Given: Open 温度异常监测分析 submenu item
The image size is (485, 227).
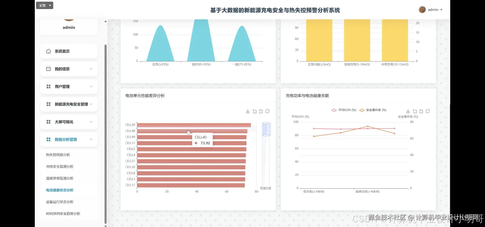Looking at the screenshot, I should [x=60, y=178].
